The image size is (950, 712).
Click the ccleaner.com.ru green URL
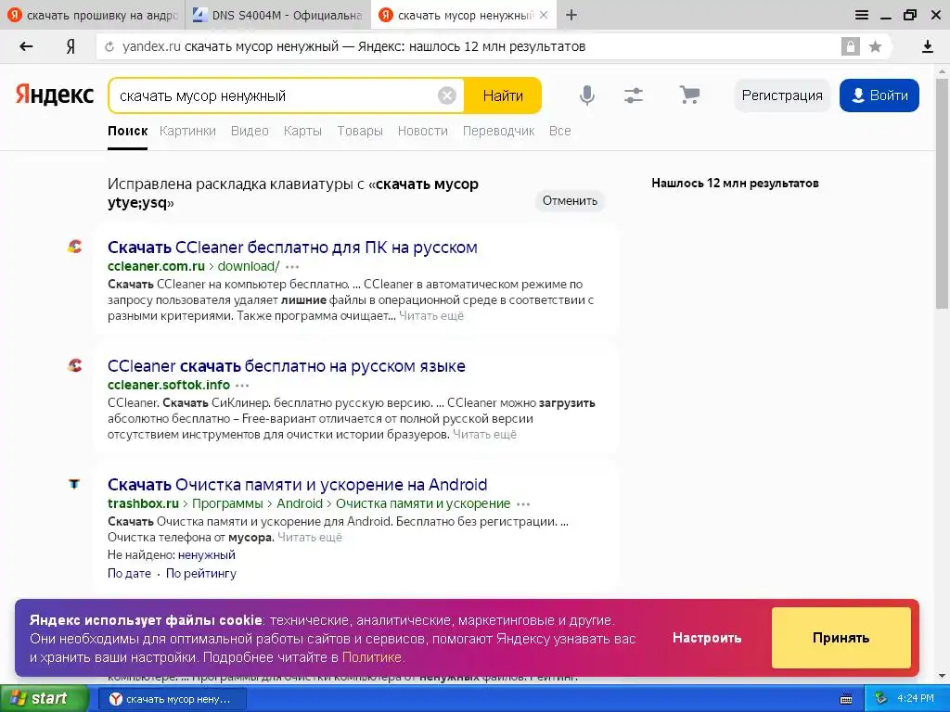[156, 266]
